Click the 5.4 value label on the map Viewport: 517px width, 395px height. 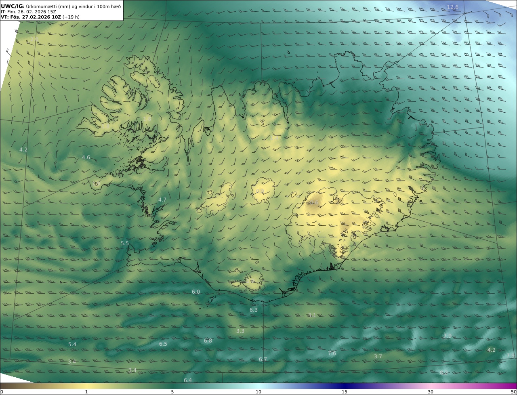(72, 344)
